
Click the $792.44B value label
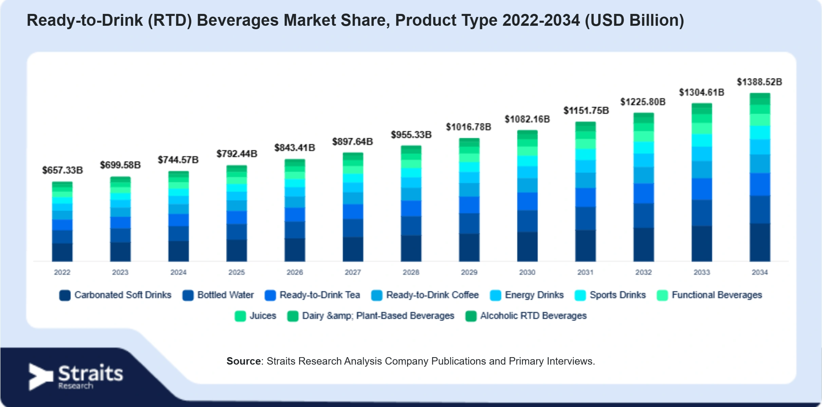[237, 154]
